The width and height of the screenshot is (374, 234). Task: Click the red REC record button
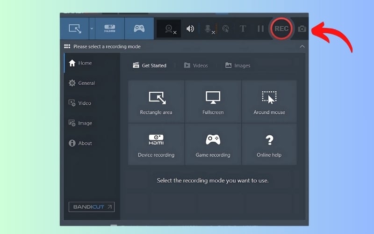(281, 29)
